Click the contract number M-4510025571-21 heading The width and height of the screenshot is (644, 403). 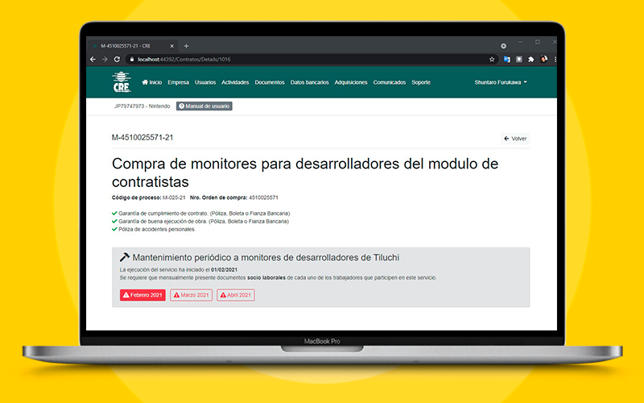[x=142, y=137]
